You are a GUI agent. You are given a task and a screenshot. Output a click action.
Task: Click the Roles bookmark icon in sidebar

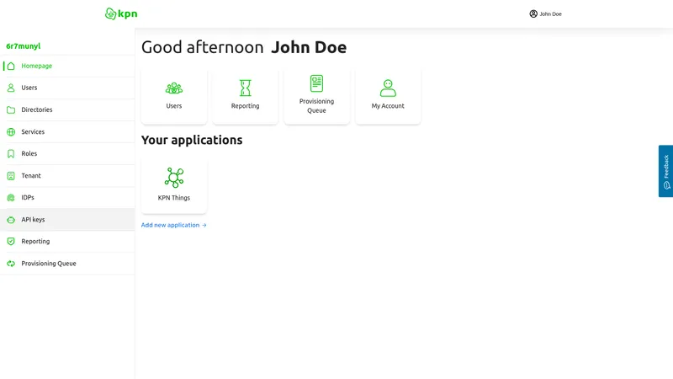[x=11, y=154]
